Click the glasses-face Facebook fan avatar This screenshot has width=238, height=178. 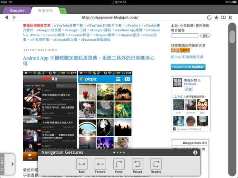[202, 104]
